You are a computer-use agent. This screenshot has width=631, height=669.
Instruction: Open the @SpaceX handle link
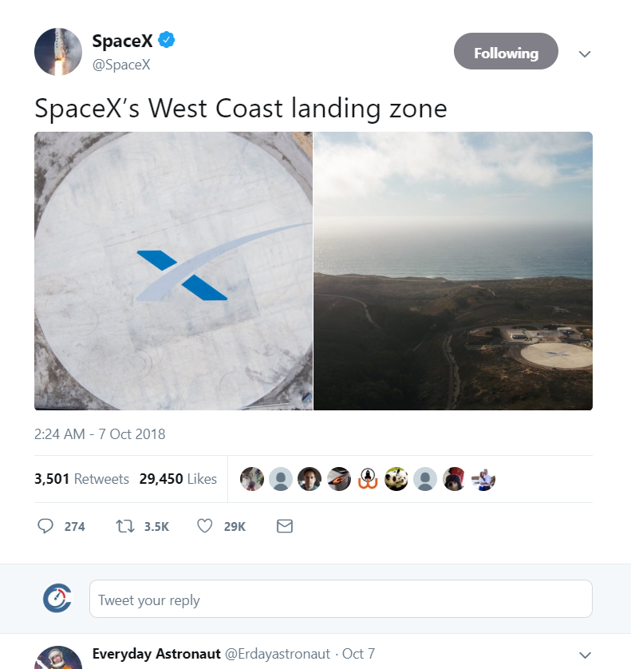click(x=121, y=65)
